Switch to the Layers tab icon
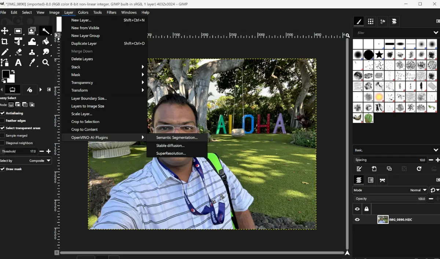This screenshot has height=259, width=440. pyautogui.click(x=359, y=180)
